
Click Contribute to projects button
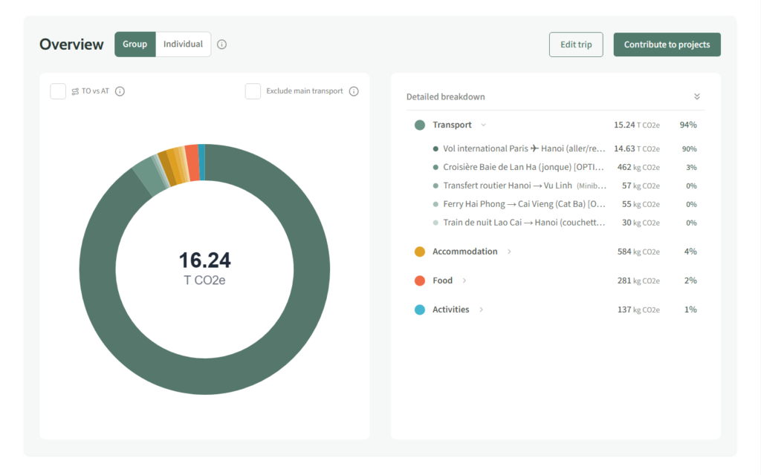point(667,45)
